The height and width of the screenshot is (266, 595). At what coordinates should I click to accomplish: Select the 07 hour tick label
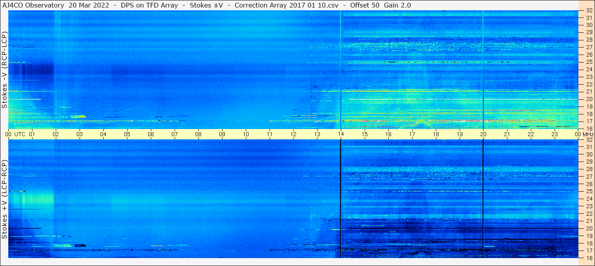(x=175, y=134)
